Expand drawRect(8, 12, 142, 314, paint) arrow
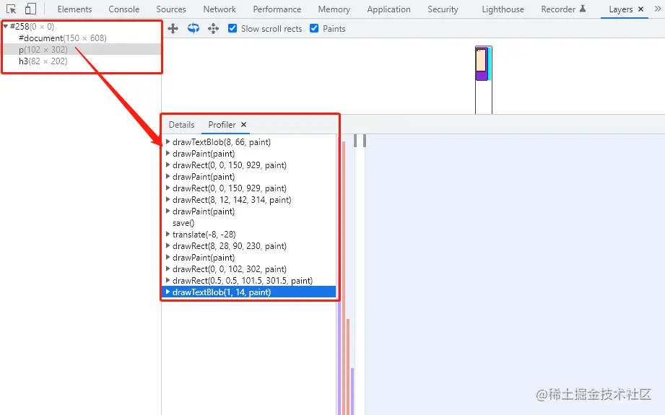The width and height of the screenshot is (665, 415). point(168,200)
